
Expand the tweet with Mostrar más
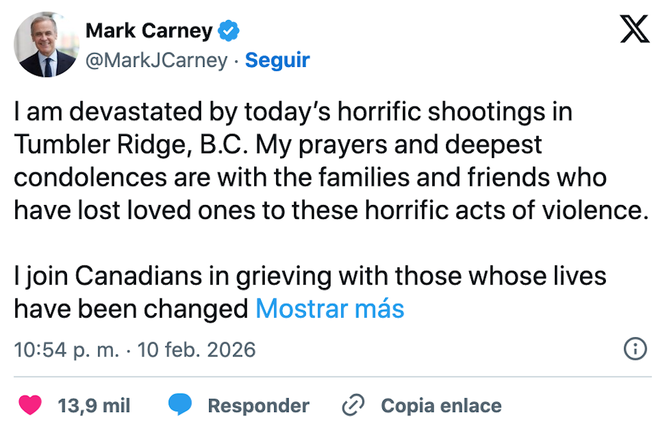tap(330, 309)
